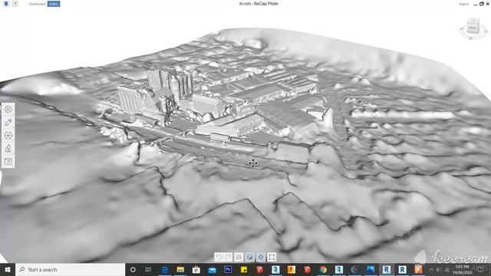Click the ViewCube navigation widget
Viewport: 491px width, 276px height.
click(473, 28)
